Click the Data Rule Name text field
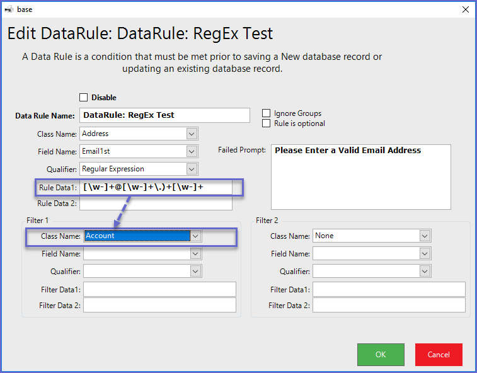Screen dimensions: 477x373 164,115
